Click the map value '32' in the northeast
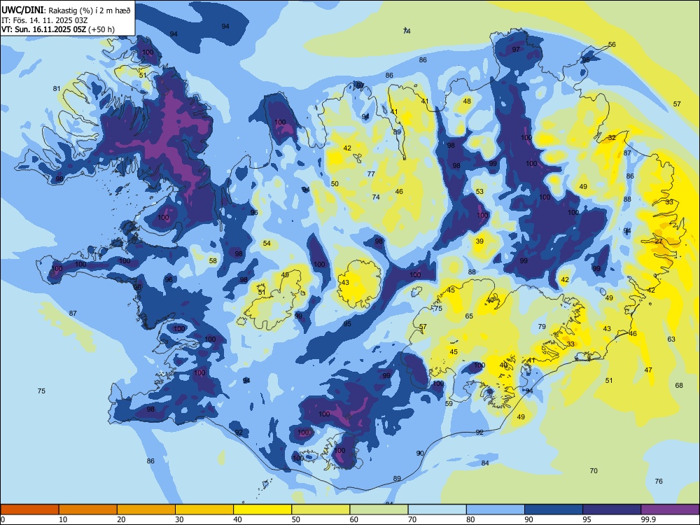Image resolution: width=700 pixels, height=525 pixels. coord(612,137)
